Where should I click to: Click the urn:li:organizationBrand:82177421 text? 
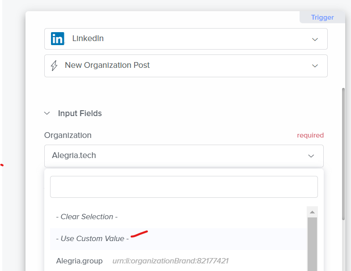pos(170,261)
